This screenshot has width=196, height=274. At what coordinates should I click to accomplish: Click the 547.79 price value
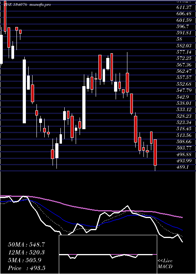[184, 90]
